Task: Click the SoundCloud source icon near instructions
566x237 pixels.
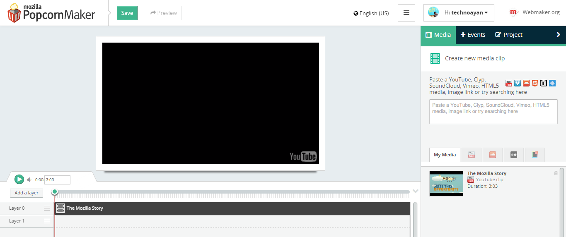Action: [526, 83]
